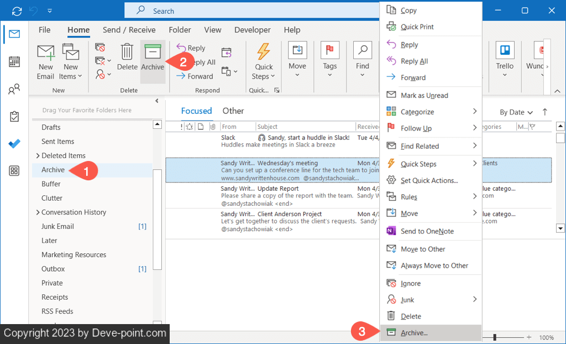Expand the Conversation History folder

click(x=38, y=212)
